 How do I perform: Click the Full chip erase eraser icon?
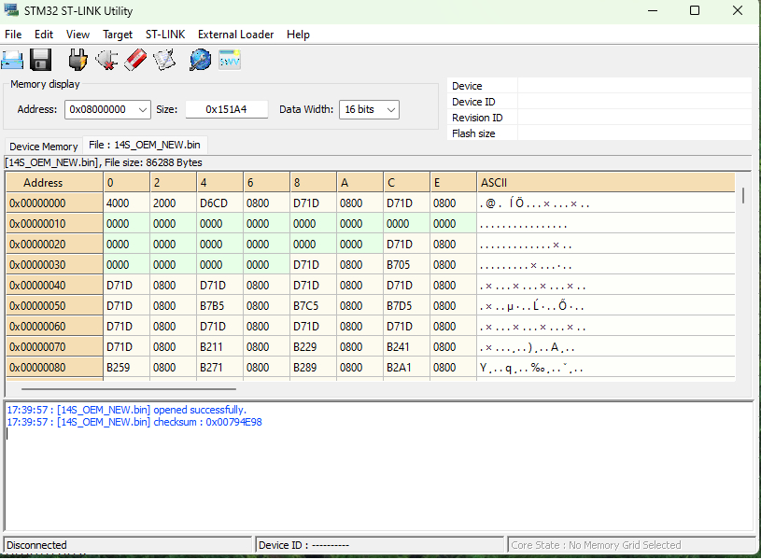135,61
